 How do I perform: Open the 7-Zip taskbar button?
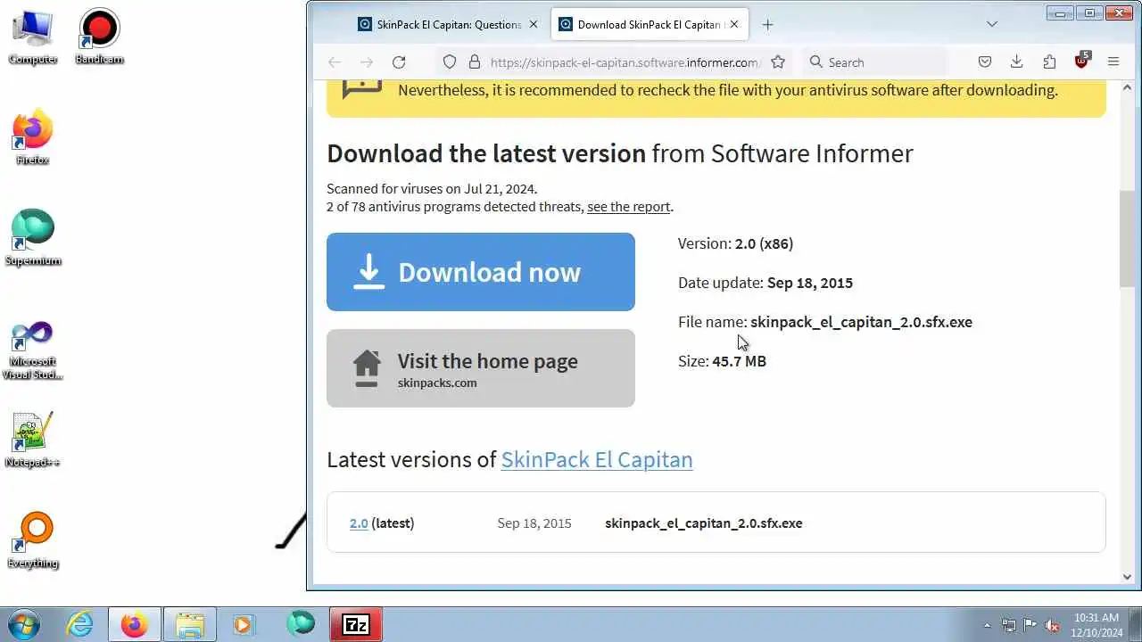point(356,624)
